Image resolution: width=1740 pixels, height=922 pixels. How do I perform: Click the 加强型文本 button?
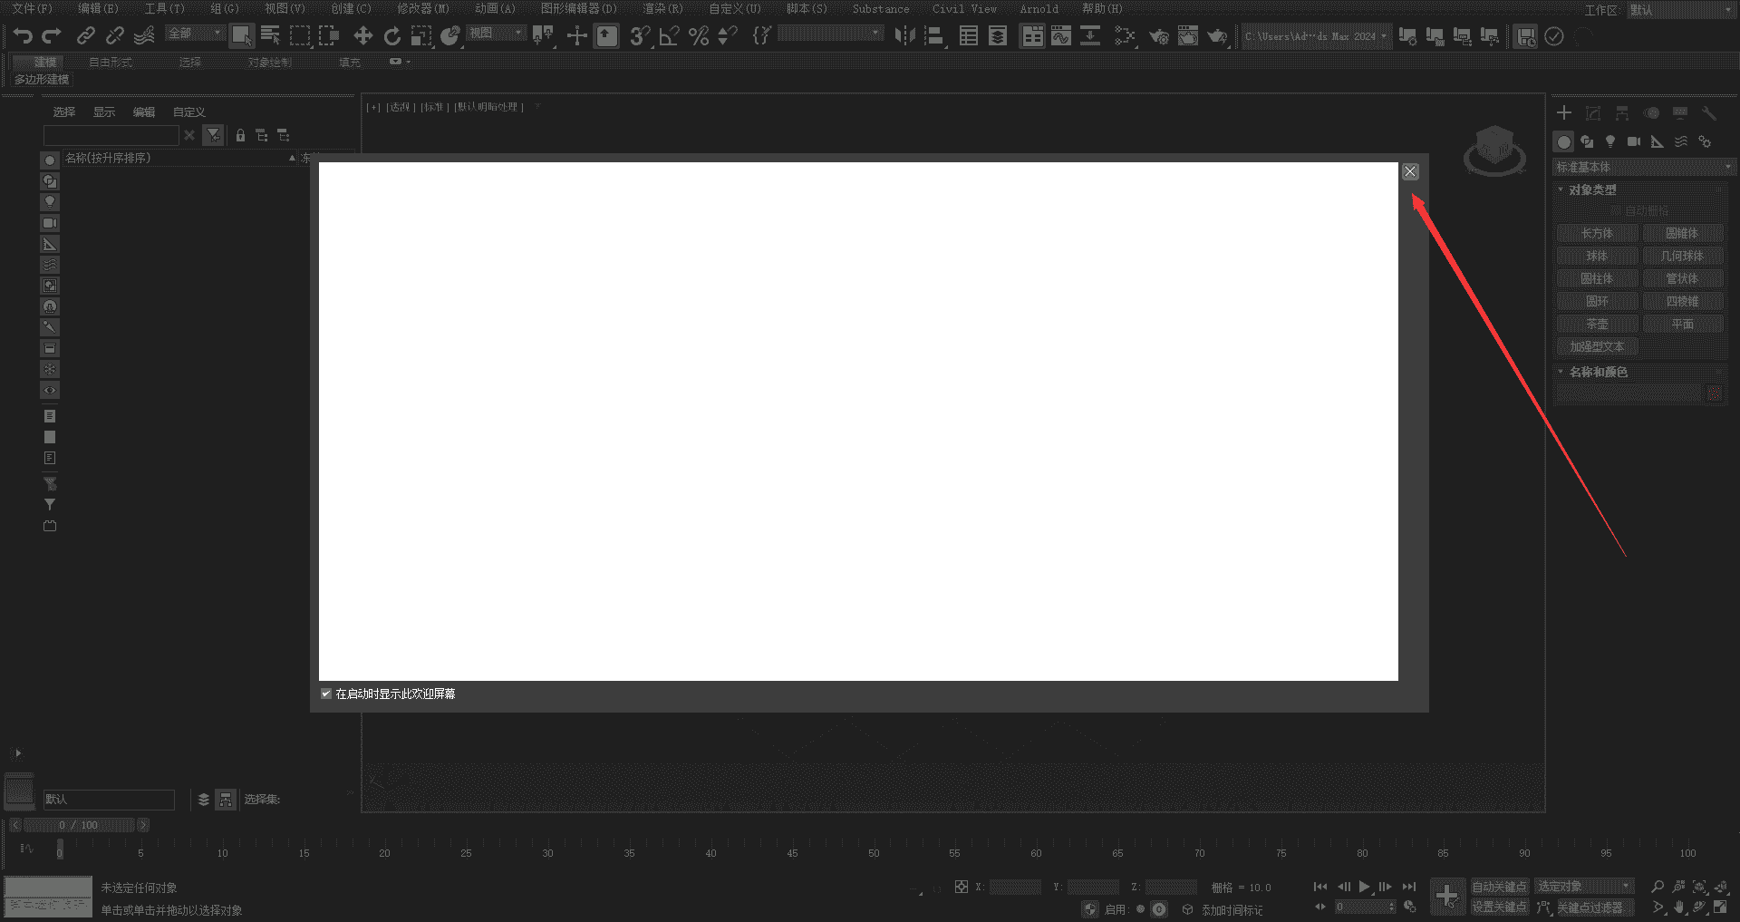[x=1597, y=346]
